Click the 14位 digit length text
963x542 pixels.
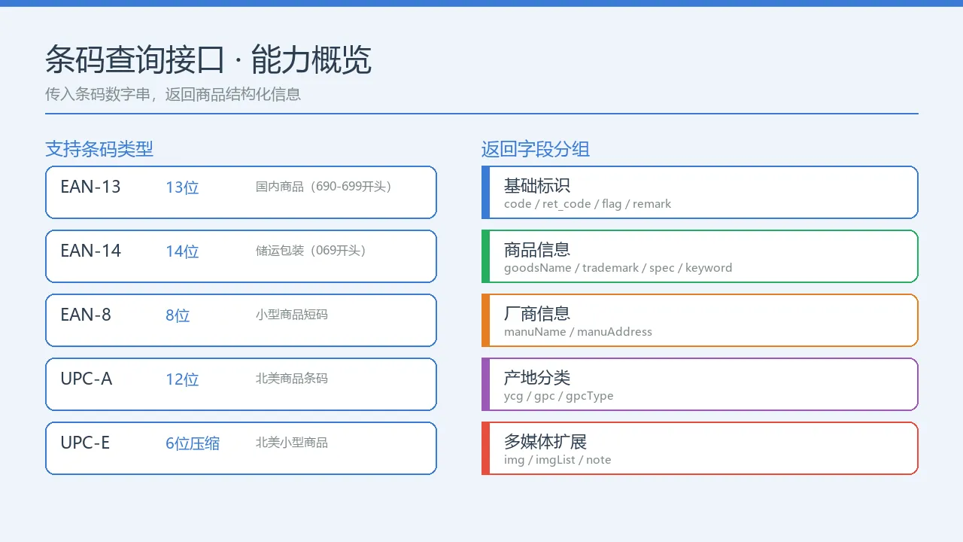tap(182, 251)
